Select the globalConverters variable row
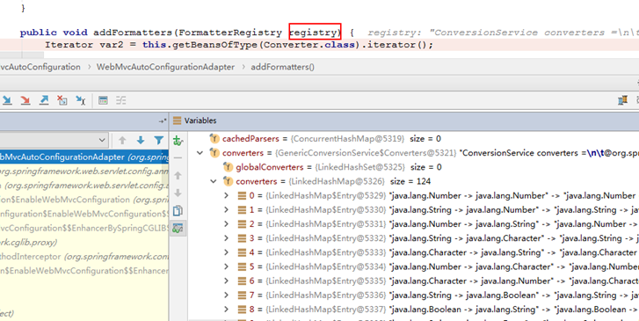Image resolution: width=639 pixels, height=321 pixels. tap(414, 167)
